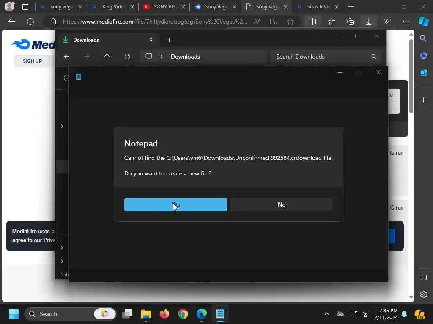Open Edge profile avatar

[x=9, y=7]
